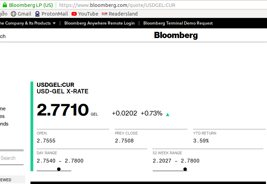Open the Readersland bookmark
267x184 pixels.
[119, 14]
